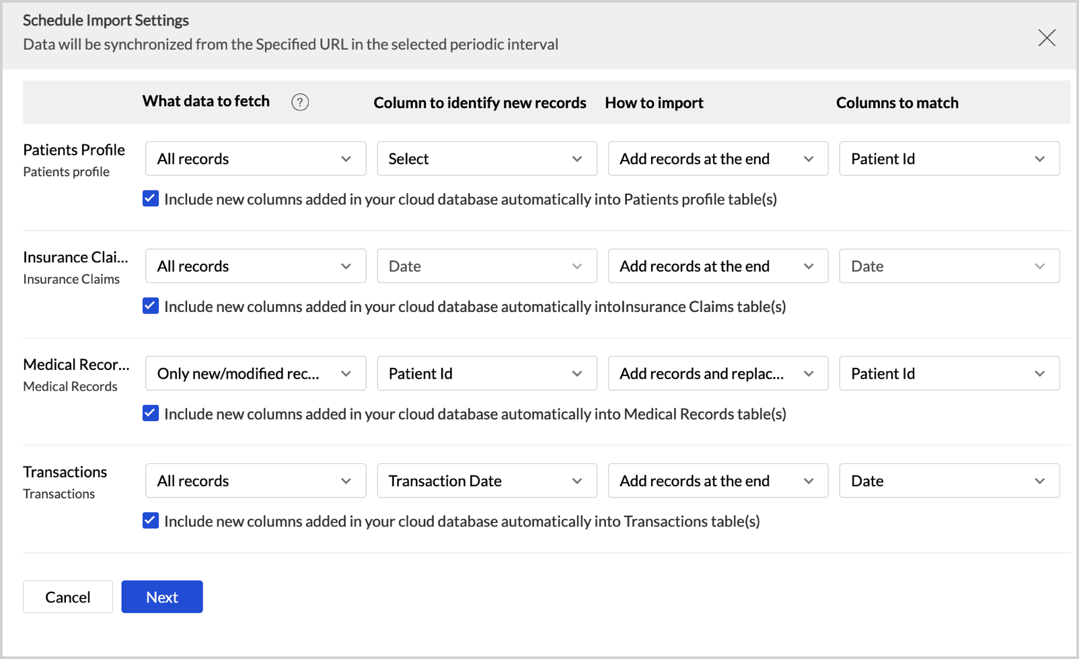Disable include new columns for Medical Records
The width and height of the screenshot is (1079, 659).
point(151,414)
